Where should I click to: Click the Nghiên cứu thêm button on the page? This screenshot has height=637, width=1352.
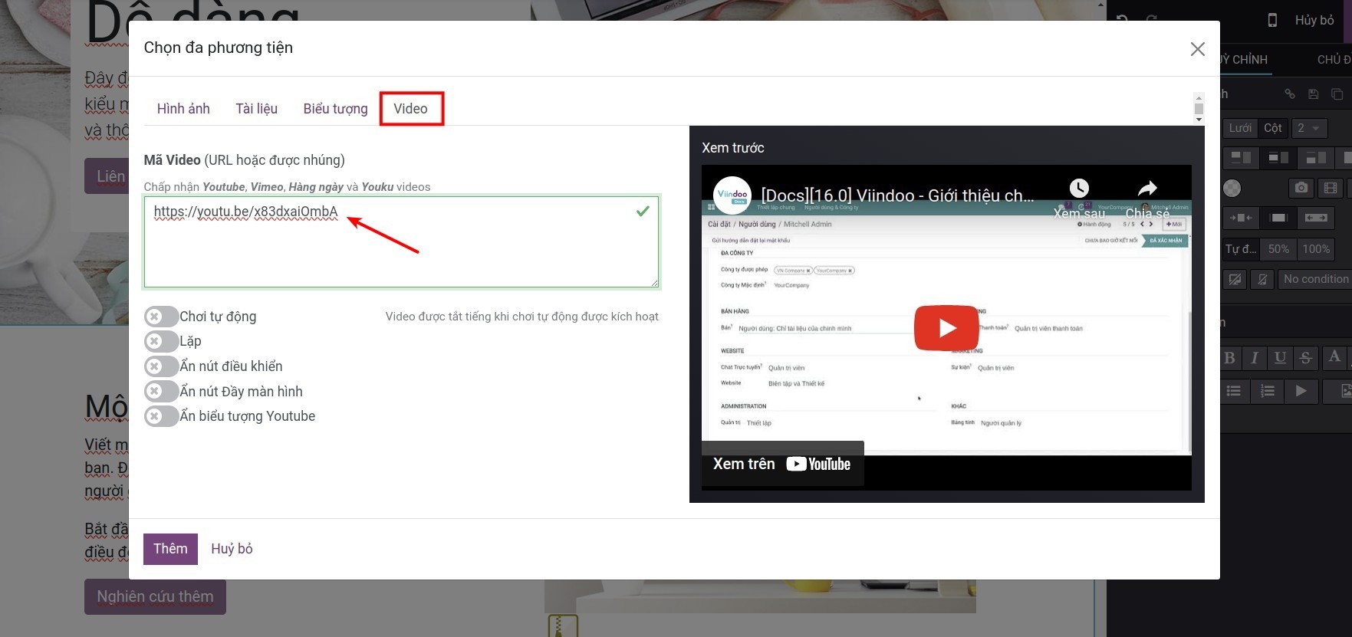click(155, 596)
